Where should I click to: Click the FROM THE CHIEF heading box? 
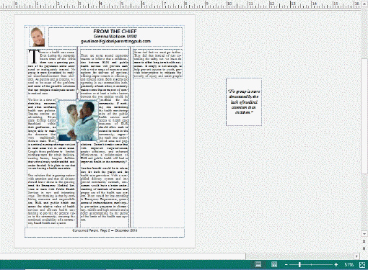[115, 37]
